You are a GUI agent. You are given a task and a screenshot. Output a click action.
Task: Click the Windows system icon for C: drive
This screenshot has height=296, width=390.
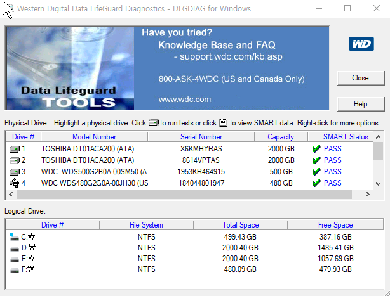coord(14,236)
